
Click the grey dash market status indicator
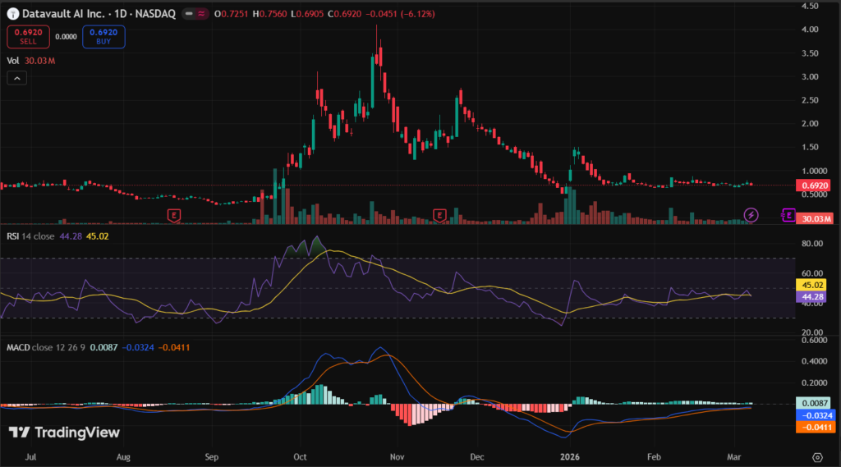[x=188, y=14]
